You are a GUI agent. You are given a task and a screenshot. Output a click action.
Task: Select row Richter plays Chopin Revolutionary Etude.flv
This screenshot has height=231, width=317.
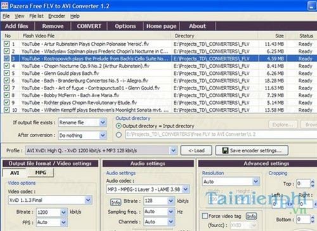158,103
